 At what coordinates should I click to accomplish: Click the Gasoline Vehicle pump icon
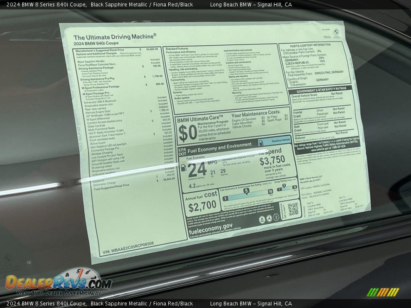coord(261,142)
